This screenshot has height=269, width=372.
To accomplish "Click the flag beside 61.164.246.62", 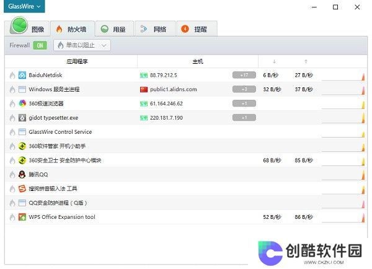I will point(144,104).
